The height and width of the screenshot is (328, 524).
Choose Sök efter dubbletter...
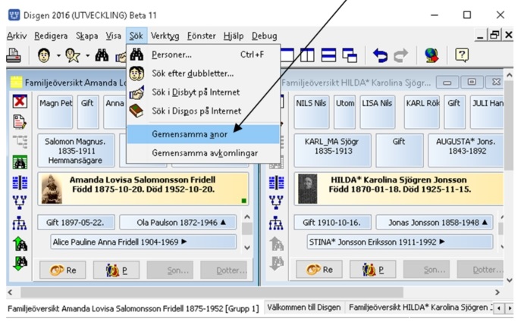203,73
